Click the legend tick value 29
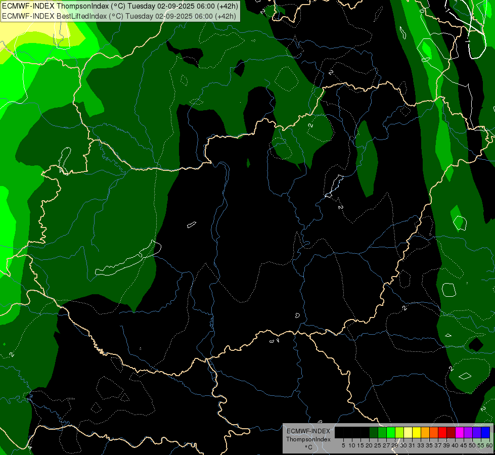Viewport: 495px width, 455px height. pyautogui.click(x=395, y=445)
